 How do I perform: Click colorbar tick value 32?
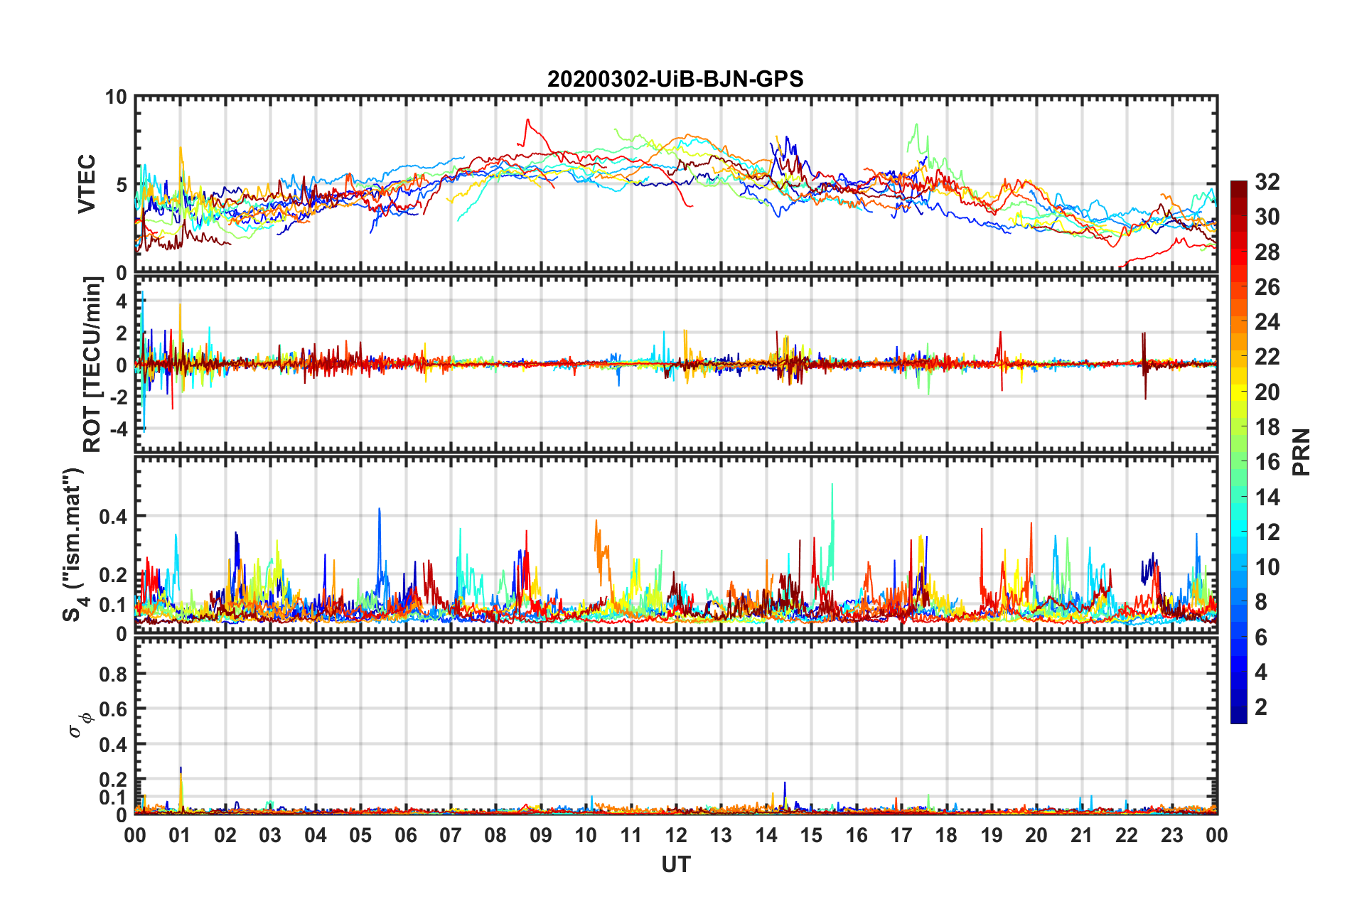1267,182
